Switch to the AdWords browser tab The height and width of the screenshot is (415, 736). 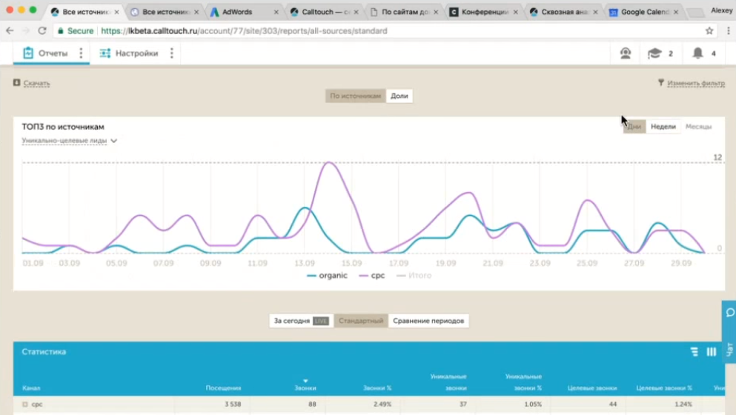tap(236, 12)
